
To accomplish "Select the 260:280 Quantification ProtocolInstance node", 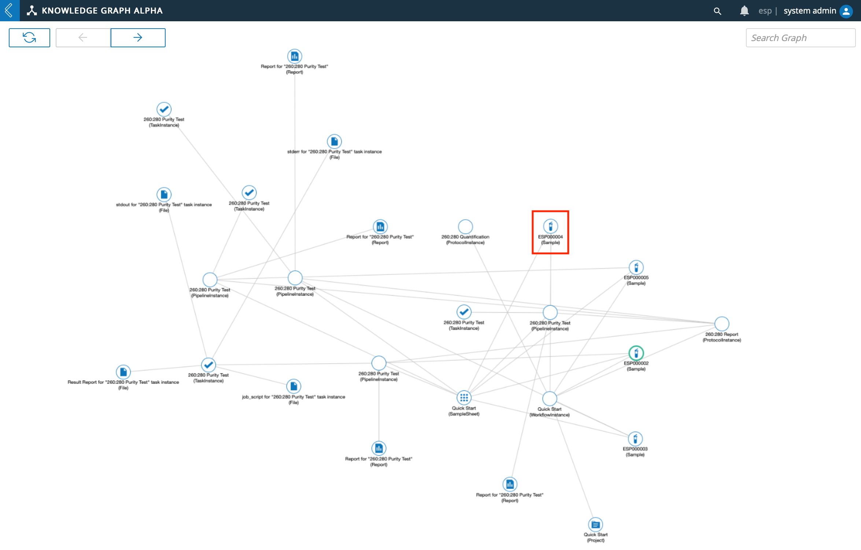I will pos(465,227).
